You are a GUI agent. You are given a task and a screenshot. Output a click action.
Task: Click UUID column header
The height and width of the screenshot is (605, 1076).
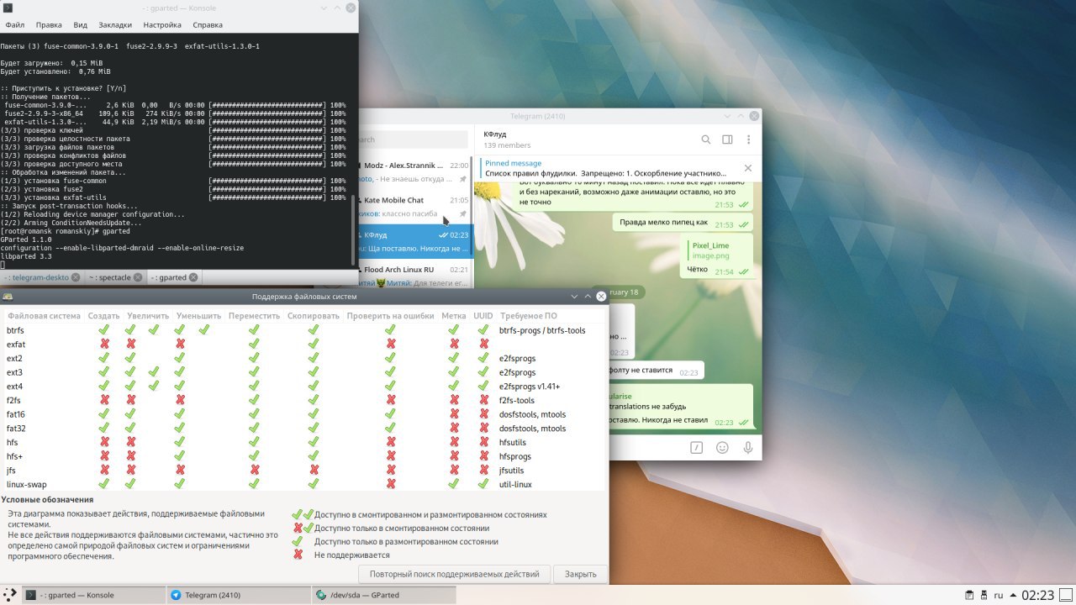[x=483, y=316]
